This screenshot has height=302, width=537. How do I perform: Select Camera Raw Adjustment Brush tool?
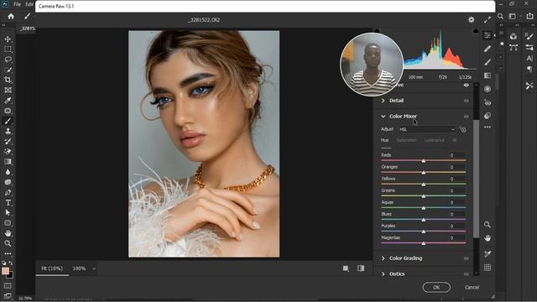tap(487, 62)
